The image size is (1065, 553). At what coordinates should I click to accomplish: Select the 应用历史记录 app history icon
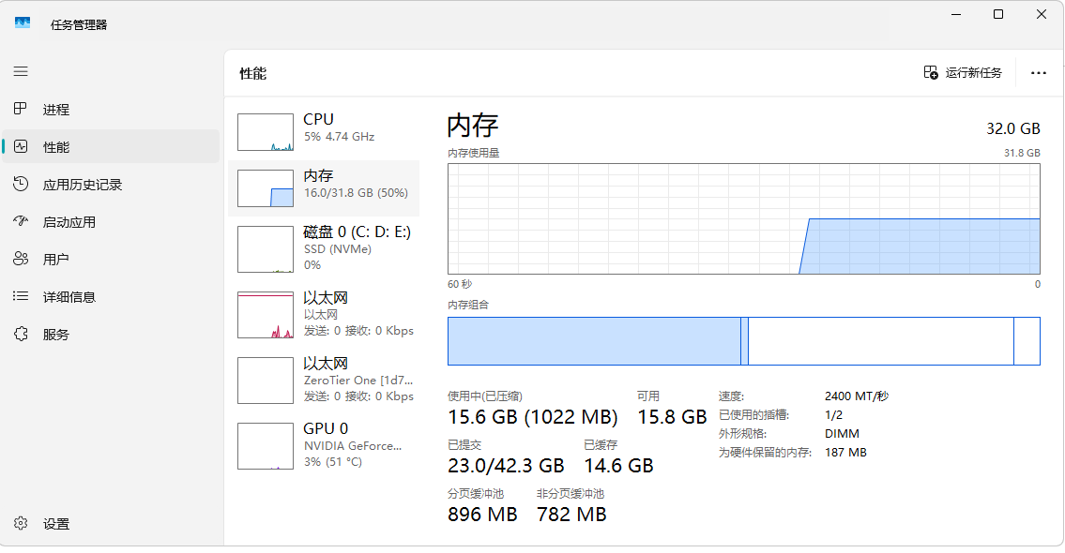[x=21, y=185]
